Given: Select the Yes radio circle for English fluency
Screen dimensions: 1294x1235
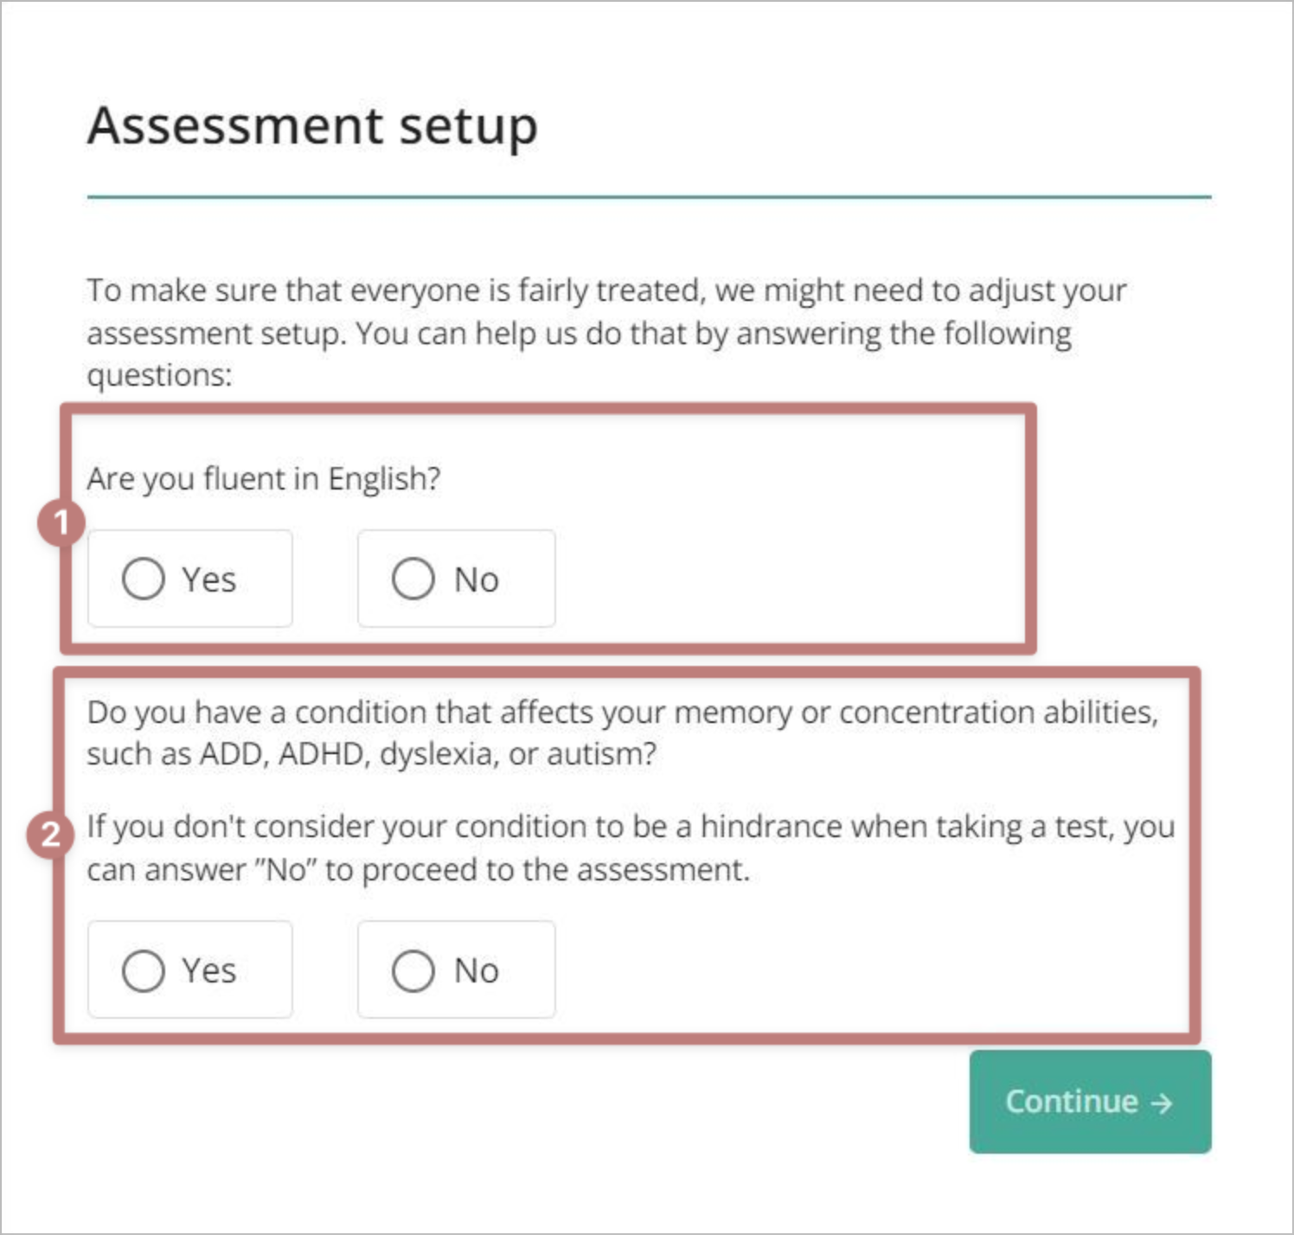Looking at the screenshot, I should [x=143, y=579].
